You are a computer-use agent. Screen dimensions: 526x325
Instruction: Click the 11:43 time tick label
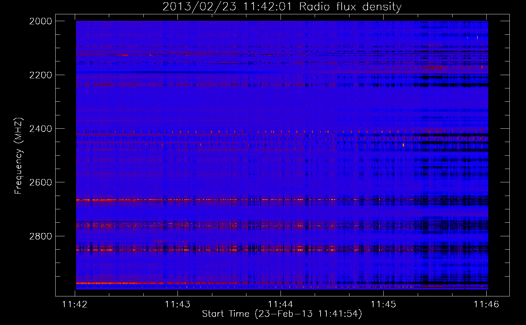pos(178,304)
